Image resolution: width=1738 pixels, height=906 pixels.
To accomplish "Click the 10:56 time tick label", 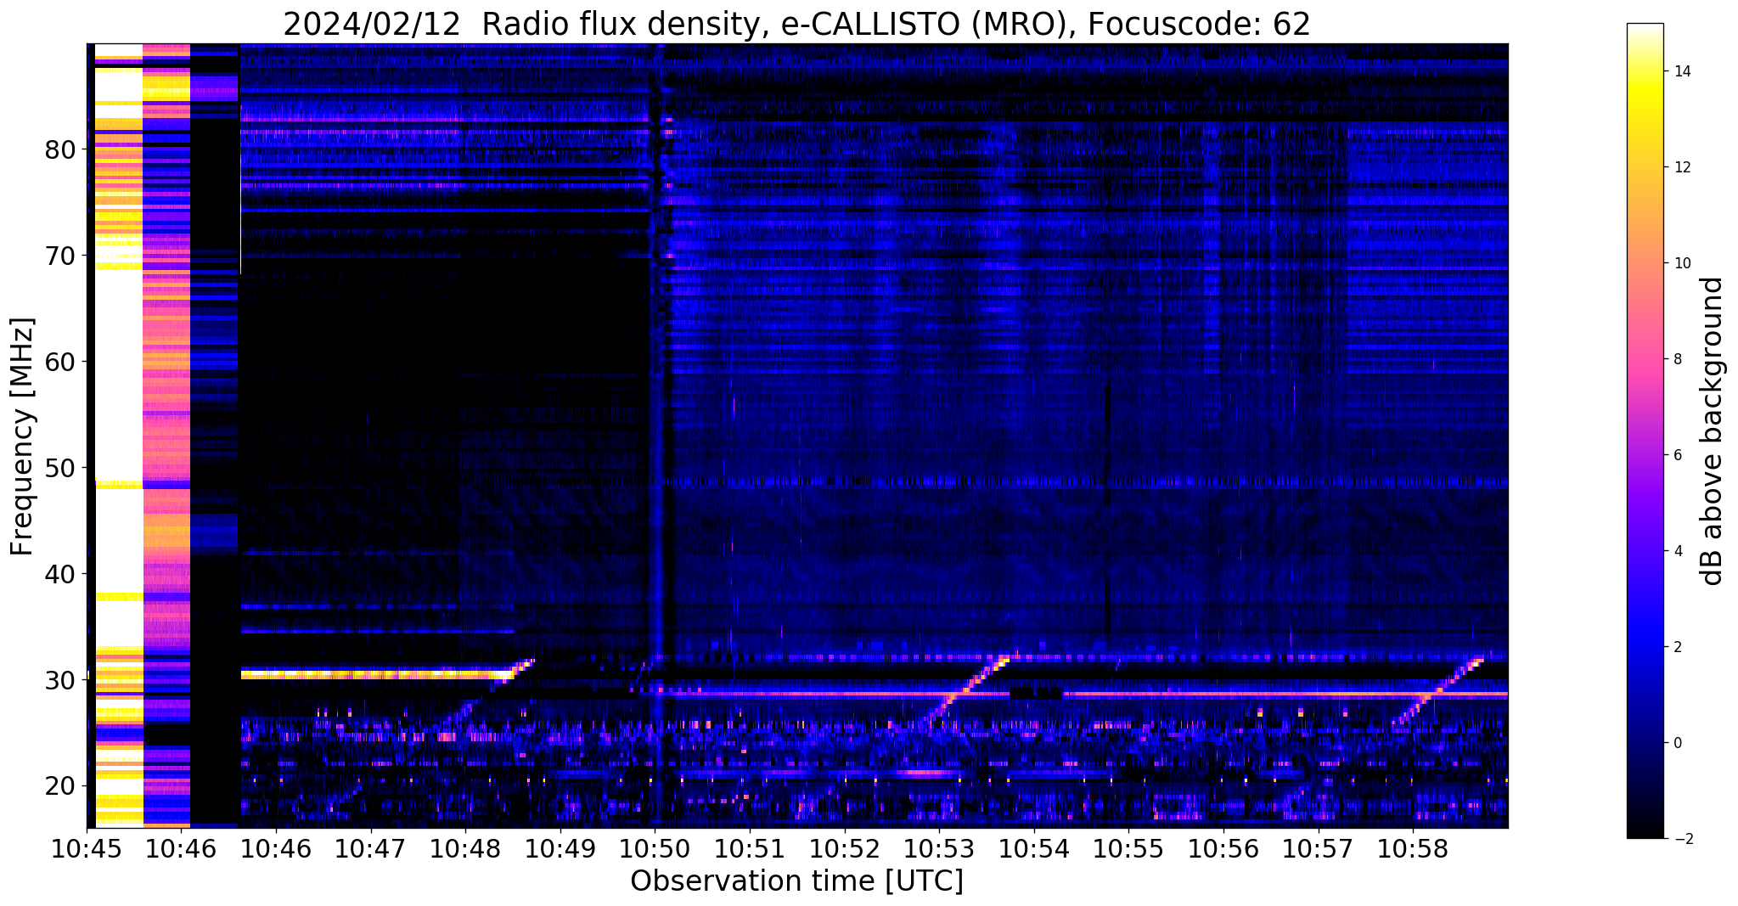I will coord(1224,848).
